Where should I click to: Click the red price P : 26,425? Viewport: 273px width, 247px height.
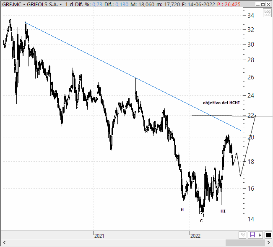click(229, 4)
